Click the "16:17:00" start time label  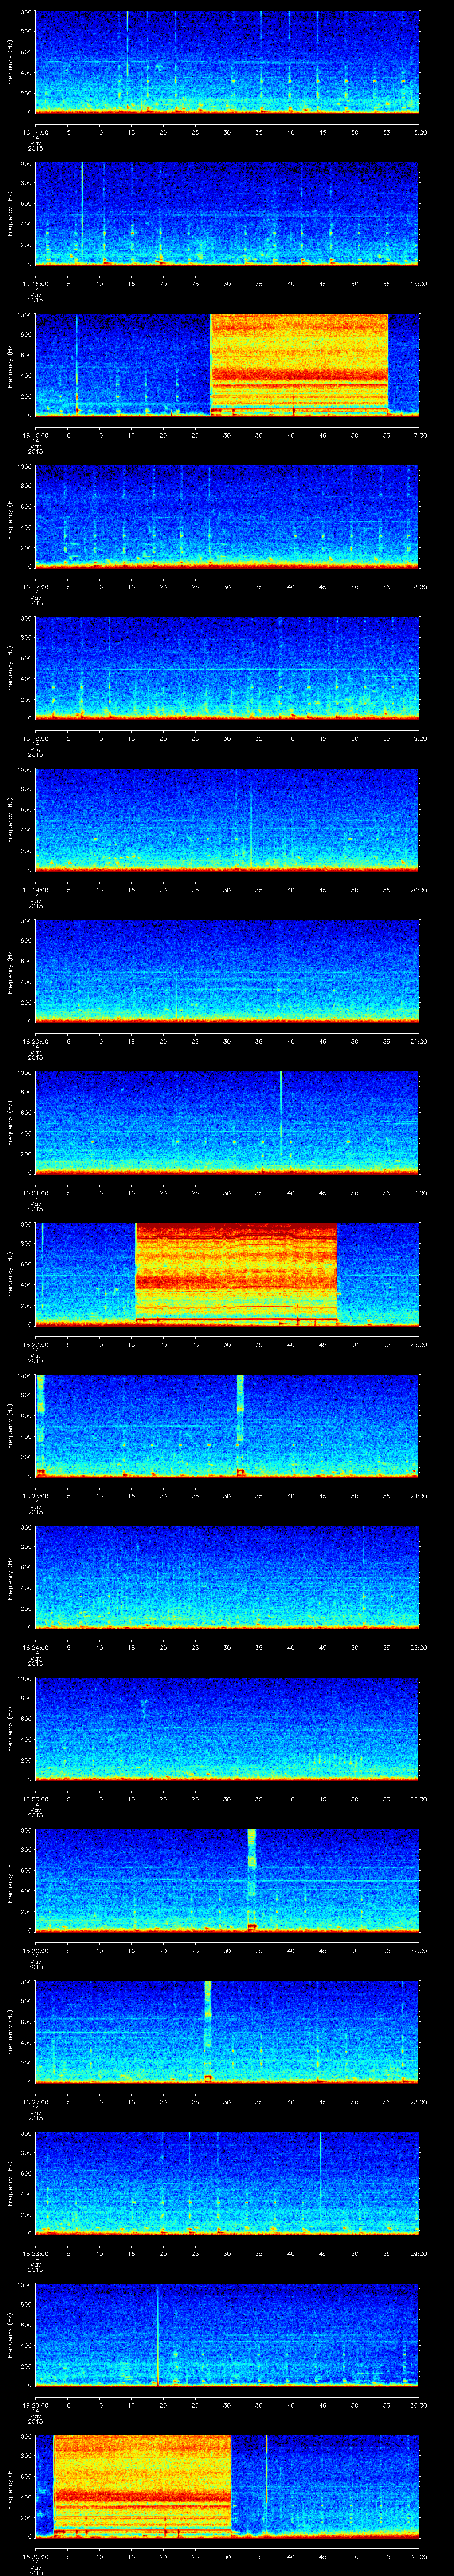point(36,587)
